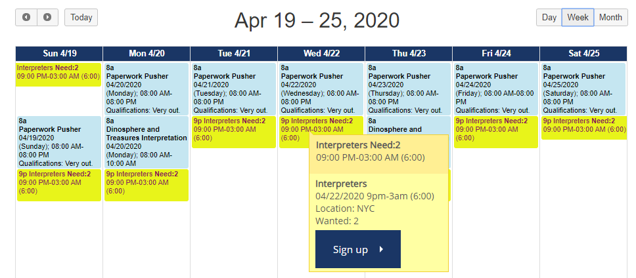Screen dimensions: 636x278
Task: Open Dinosphere and Treasures Interpretation shift on Monday
Action: 146,142
